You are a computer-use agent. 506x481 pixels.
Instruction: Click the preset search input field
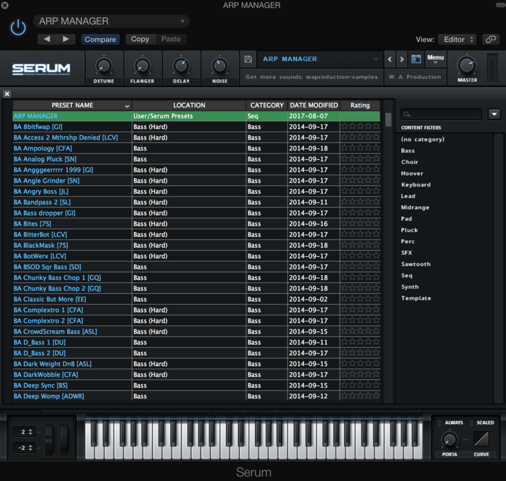441,114
